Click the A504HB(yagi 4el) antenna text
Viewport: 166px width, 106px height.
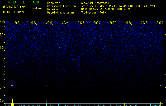click(93, 12)
